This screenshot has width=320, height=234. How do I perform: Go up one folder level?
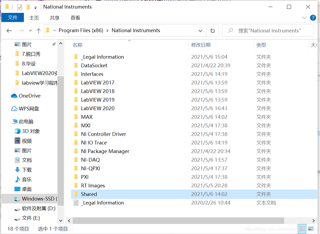pos(39,31)
